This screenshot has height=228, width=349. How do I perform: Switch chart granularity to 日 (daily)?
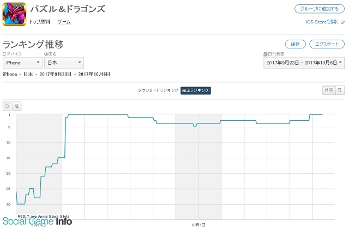click(340, 90)
